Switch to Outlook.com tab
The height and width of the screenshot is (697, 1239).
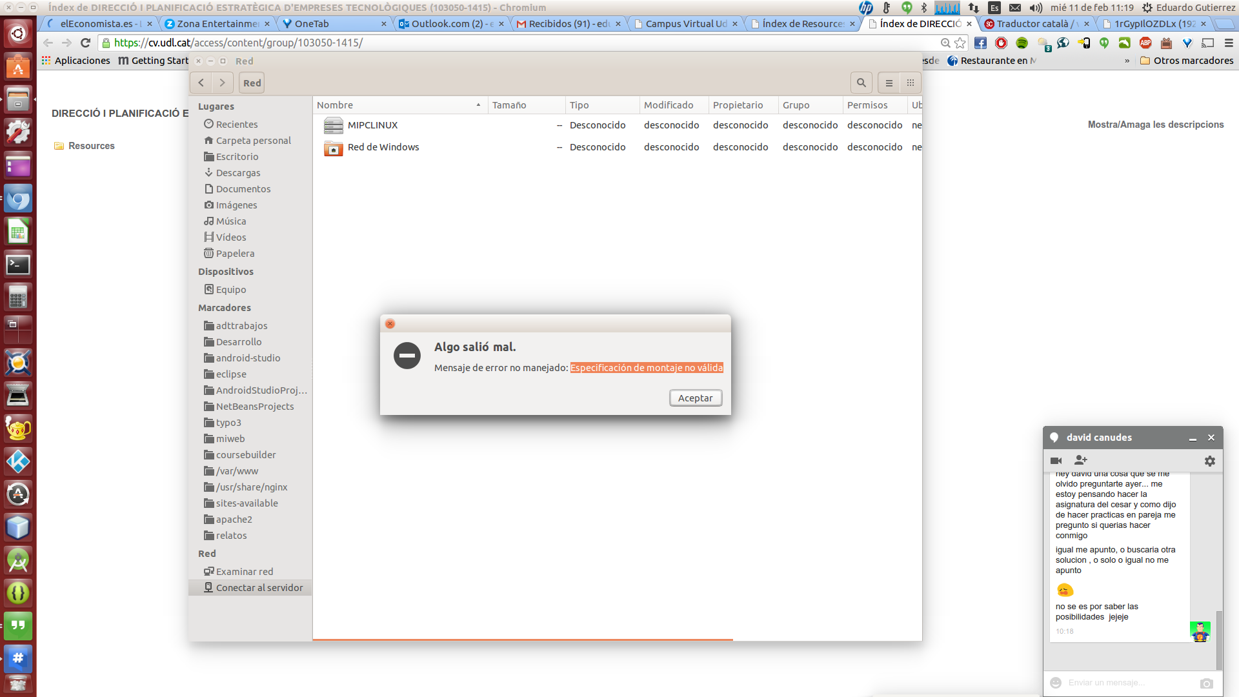point(450,24)
